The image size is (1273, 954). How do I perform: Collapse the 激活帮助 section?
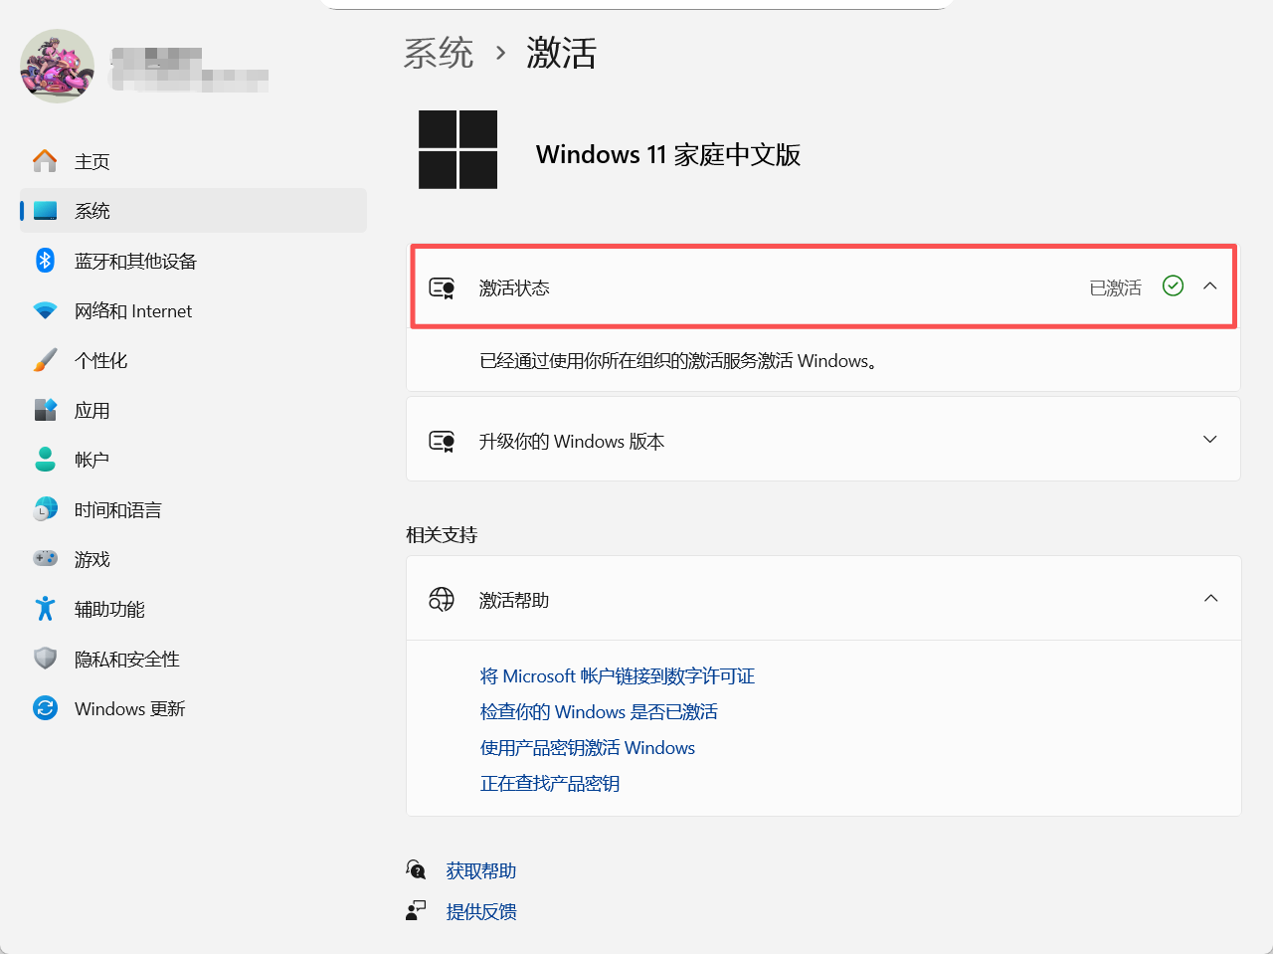1210,598
